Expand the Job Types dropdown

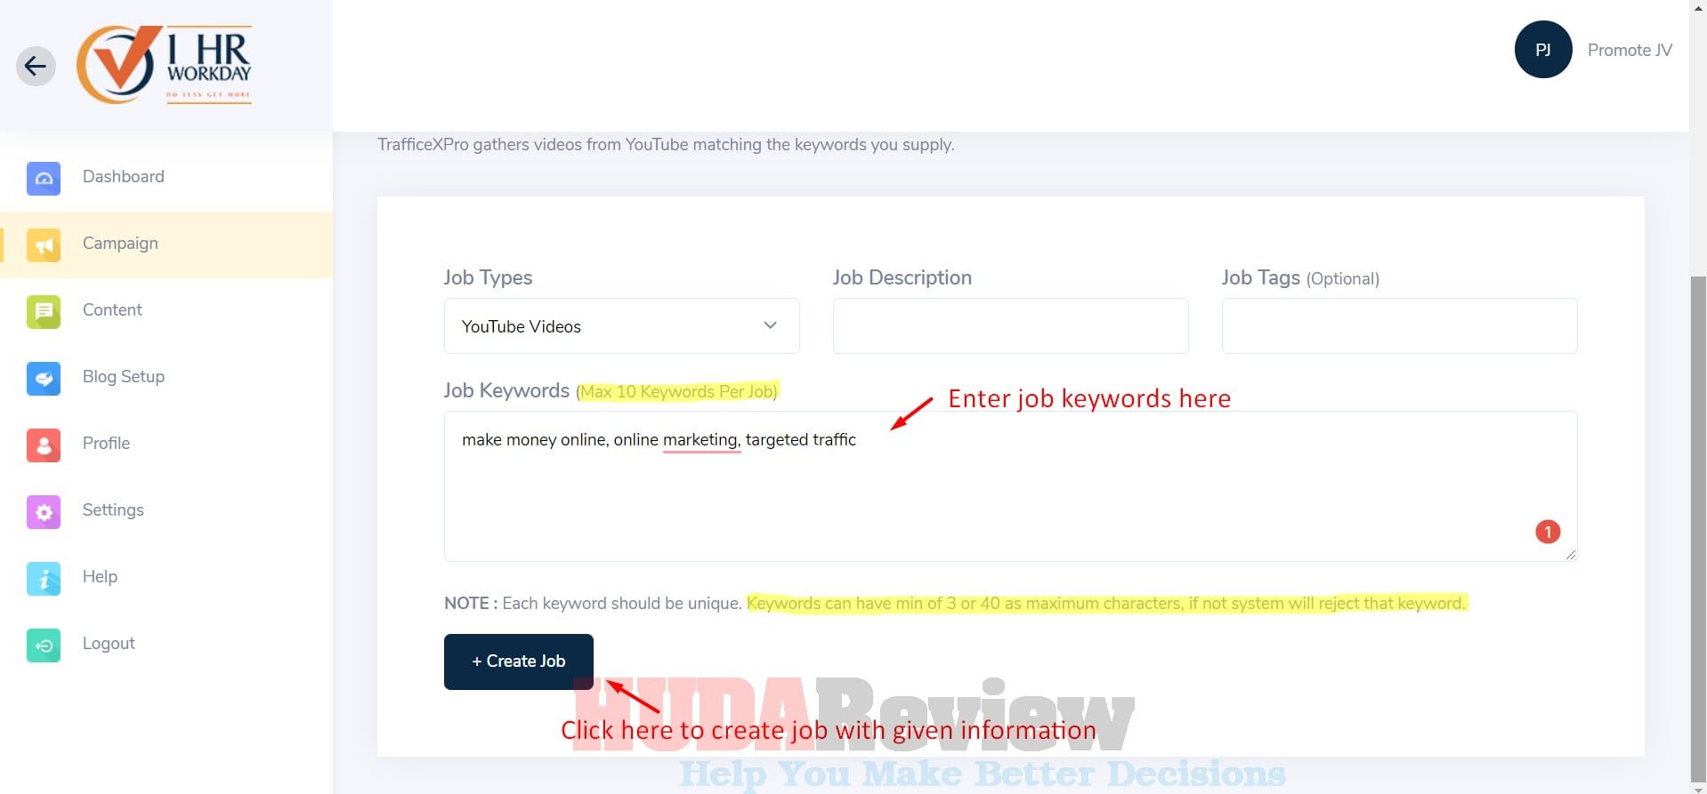[x=621, y=325]
